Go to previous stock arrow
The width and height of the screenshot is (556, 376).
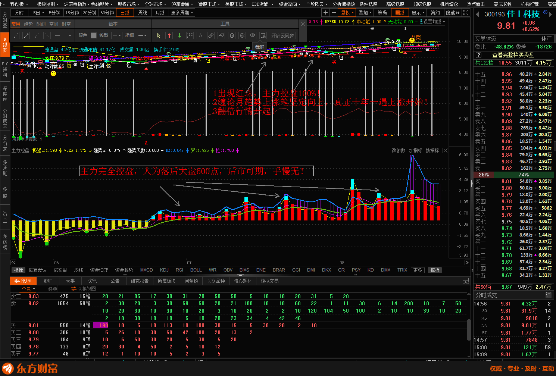(477, 14)
